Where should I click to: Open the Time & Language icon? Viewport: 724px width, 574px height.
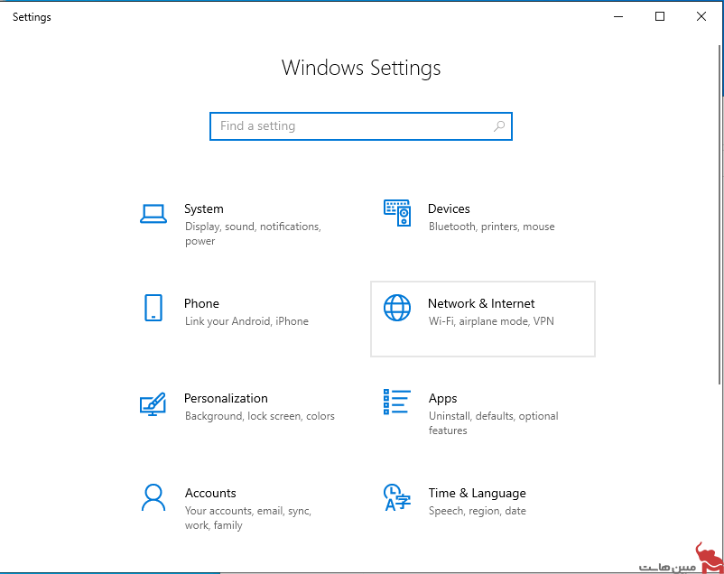(x=397, y=497)
